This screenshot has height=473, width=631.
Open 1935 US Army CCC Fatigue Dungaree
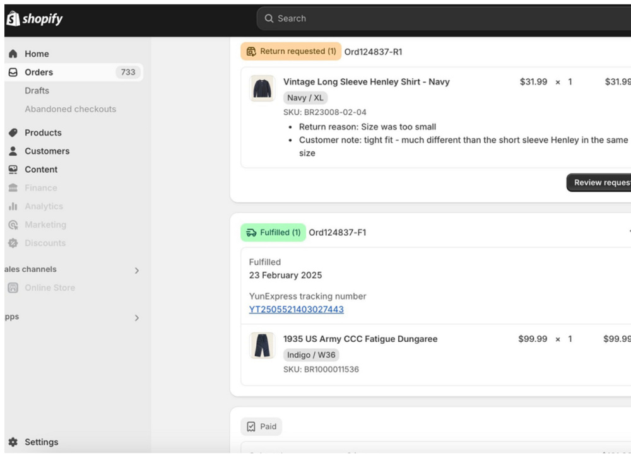coord(360,339)
